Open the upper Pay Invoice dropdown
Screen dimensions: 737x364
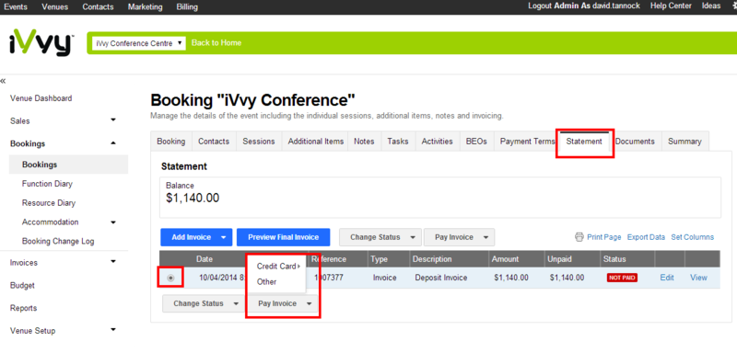point(459,237)
